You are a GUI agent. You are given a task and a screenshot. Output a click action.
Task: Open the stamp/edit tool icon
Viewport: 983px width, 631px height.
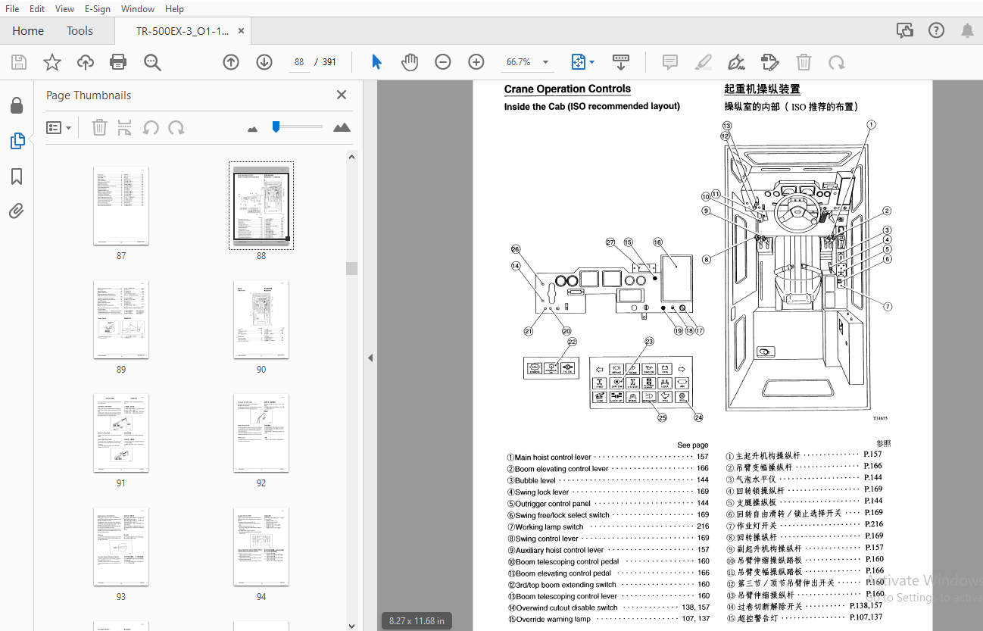click(x=769, y=62)
